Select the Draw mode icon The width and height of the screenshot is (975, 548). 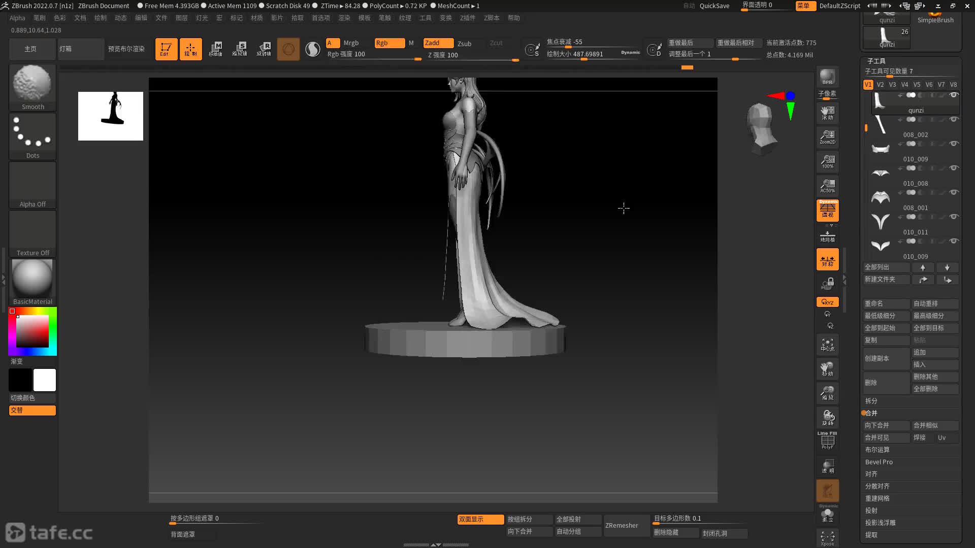190,49
